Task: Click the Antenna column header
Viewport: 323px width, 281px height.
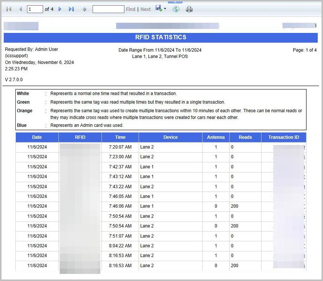Action: [x=216, y=137]
